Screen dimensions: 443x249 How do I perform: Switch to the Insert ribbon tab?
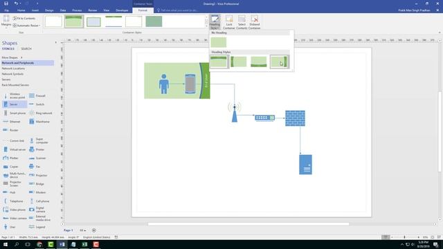[x=35, y=10]
